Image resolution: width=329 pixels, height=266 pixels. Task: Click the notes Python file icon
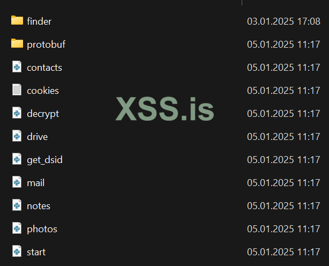pyautogui.click(x=17, y=205)
